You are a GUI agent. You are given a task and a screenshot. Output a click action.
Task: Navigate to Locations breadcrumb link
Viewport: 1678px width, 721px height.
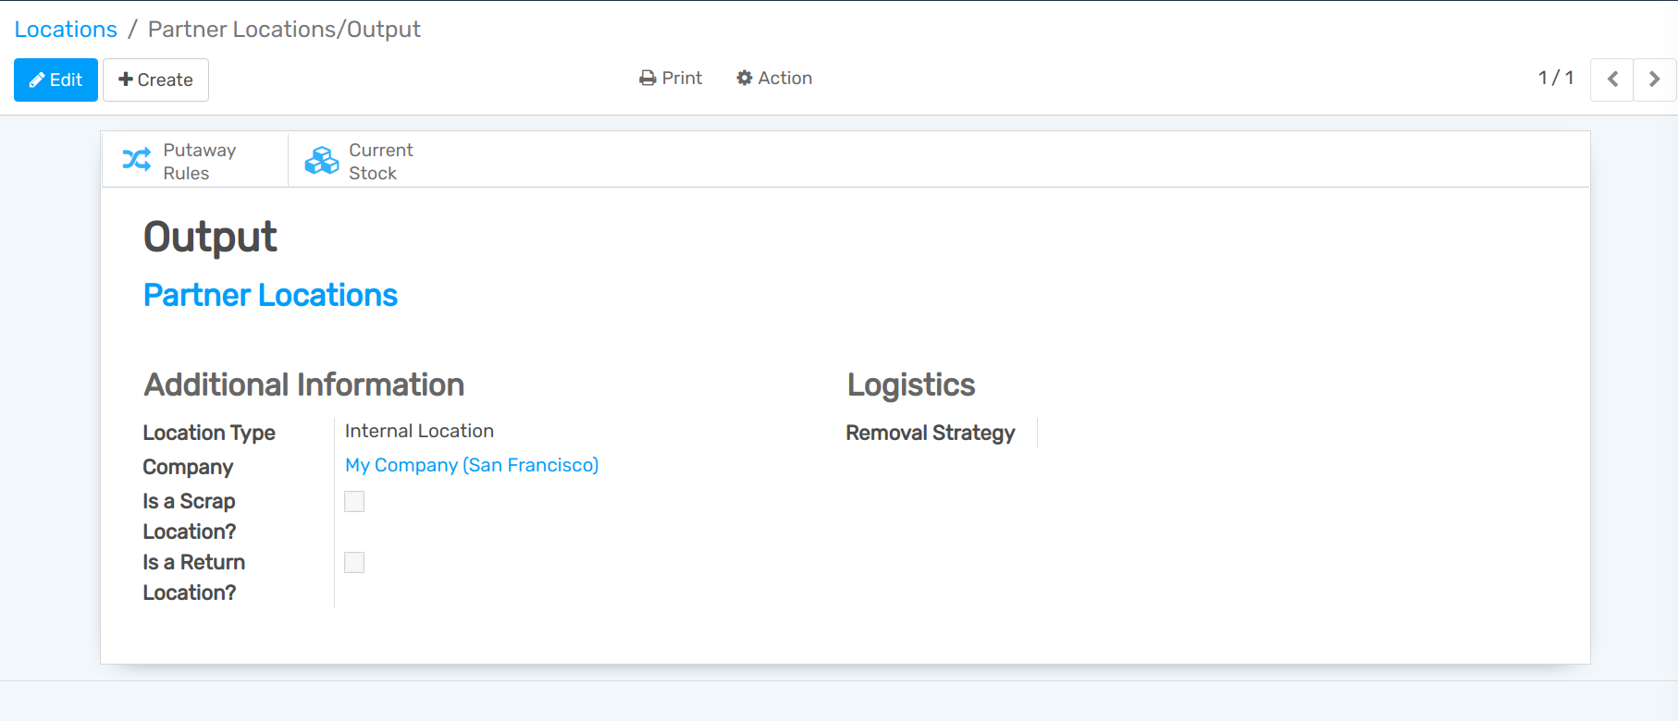(x=66, y=30)
